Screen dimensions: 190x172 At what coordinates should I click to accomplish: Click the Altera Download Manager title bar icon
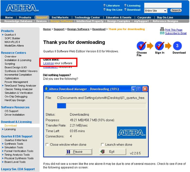pyautogui.click(x=46, y=89)
